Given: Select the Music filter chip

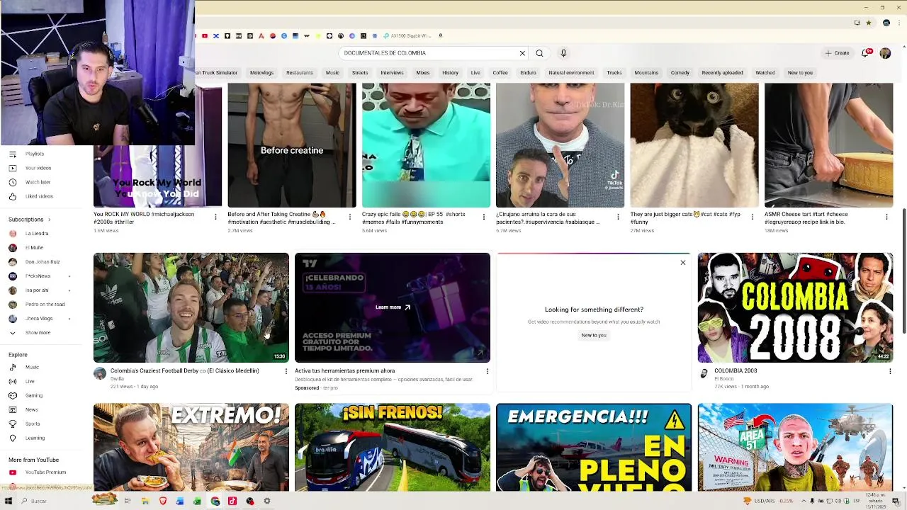Looking at the screenshot, I should point(332,72).
